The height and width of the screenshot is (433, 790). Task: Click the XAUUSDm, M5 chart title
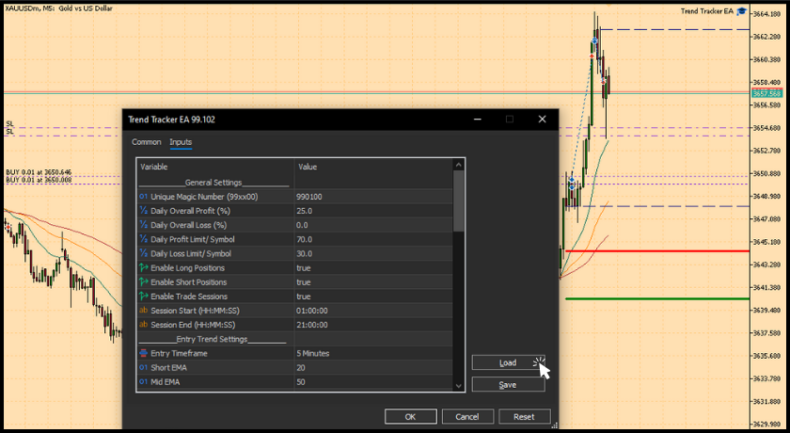pos(59,8)
